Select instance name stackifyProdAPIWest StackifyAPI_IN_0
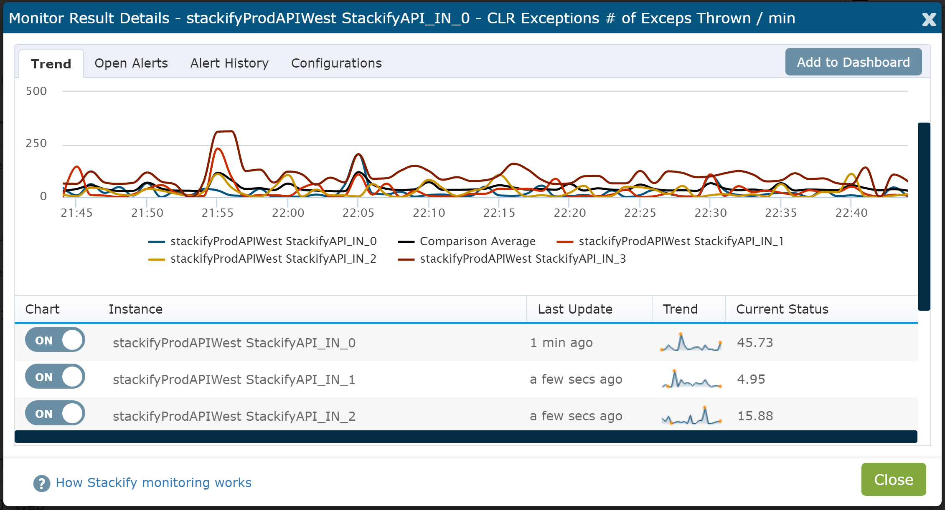 (x=234, y=343)
